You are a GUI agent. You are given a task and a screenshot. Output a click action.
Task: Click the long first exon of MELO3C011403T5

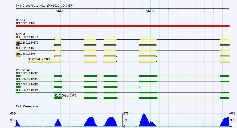pyautogui.click(x=44, y=62)
